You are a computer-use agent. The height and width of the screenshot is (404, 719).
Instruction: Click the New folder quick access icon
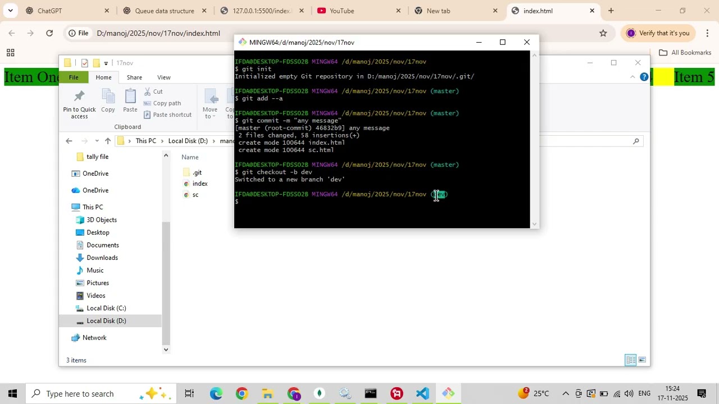(x=96, y=63)
